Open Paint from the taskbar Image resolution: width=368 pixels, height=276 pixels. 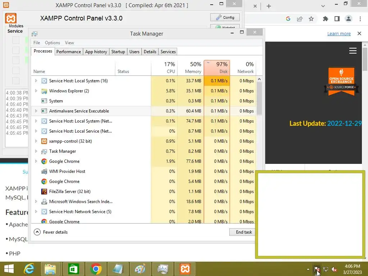click(x=140, y=269)
